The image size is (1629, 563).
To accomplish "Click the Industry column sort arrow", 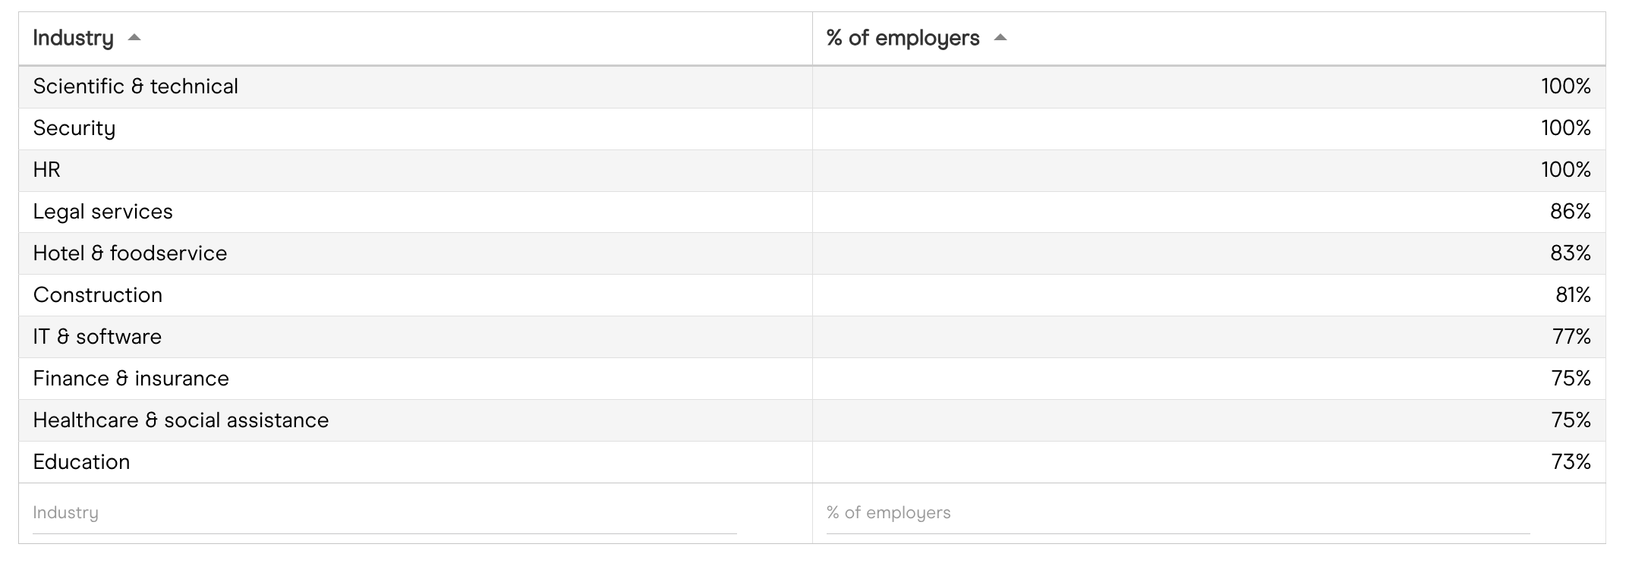I will click(134, 38).
